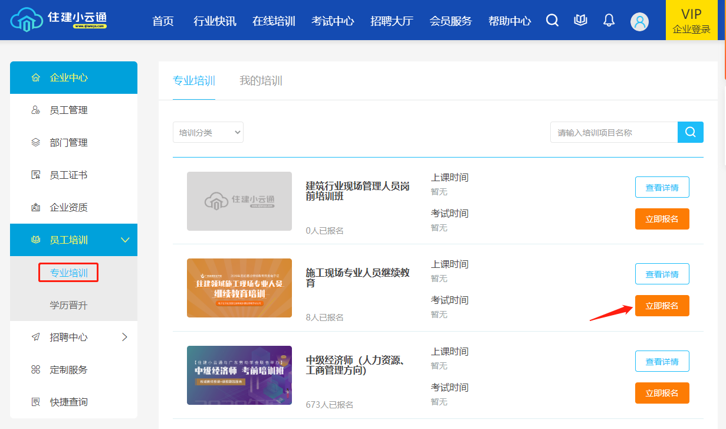Screen dimensions: 726x429
Task: Open 员工证书 in the sidebar
Action: [x=68, y=175]
